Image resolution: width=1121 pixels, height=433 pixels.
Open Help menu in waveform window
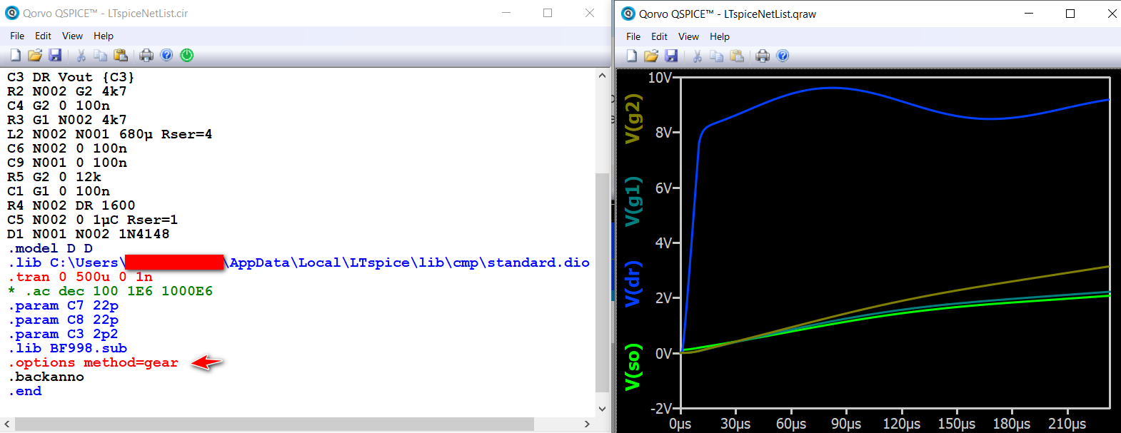click(x=720, y=36)
